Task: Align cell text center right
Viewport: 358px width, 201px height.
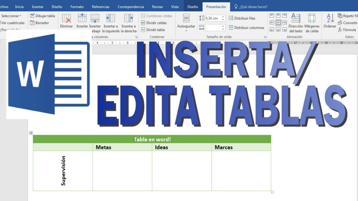Action: point(284,23)
